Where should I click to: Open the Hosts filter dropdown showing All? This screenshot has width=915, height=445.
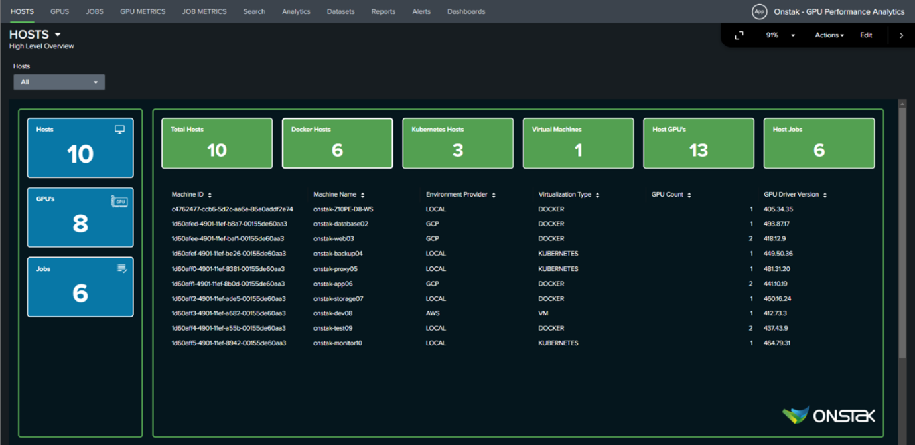(x=59, y=82)
